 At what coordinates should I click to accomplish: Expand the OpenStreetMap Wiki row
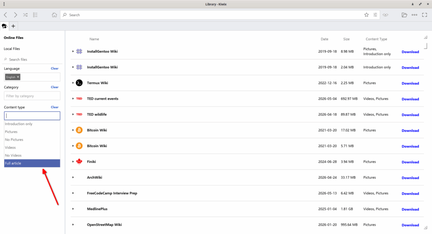coord(73,225)
